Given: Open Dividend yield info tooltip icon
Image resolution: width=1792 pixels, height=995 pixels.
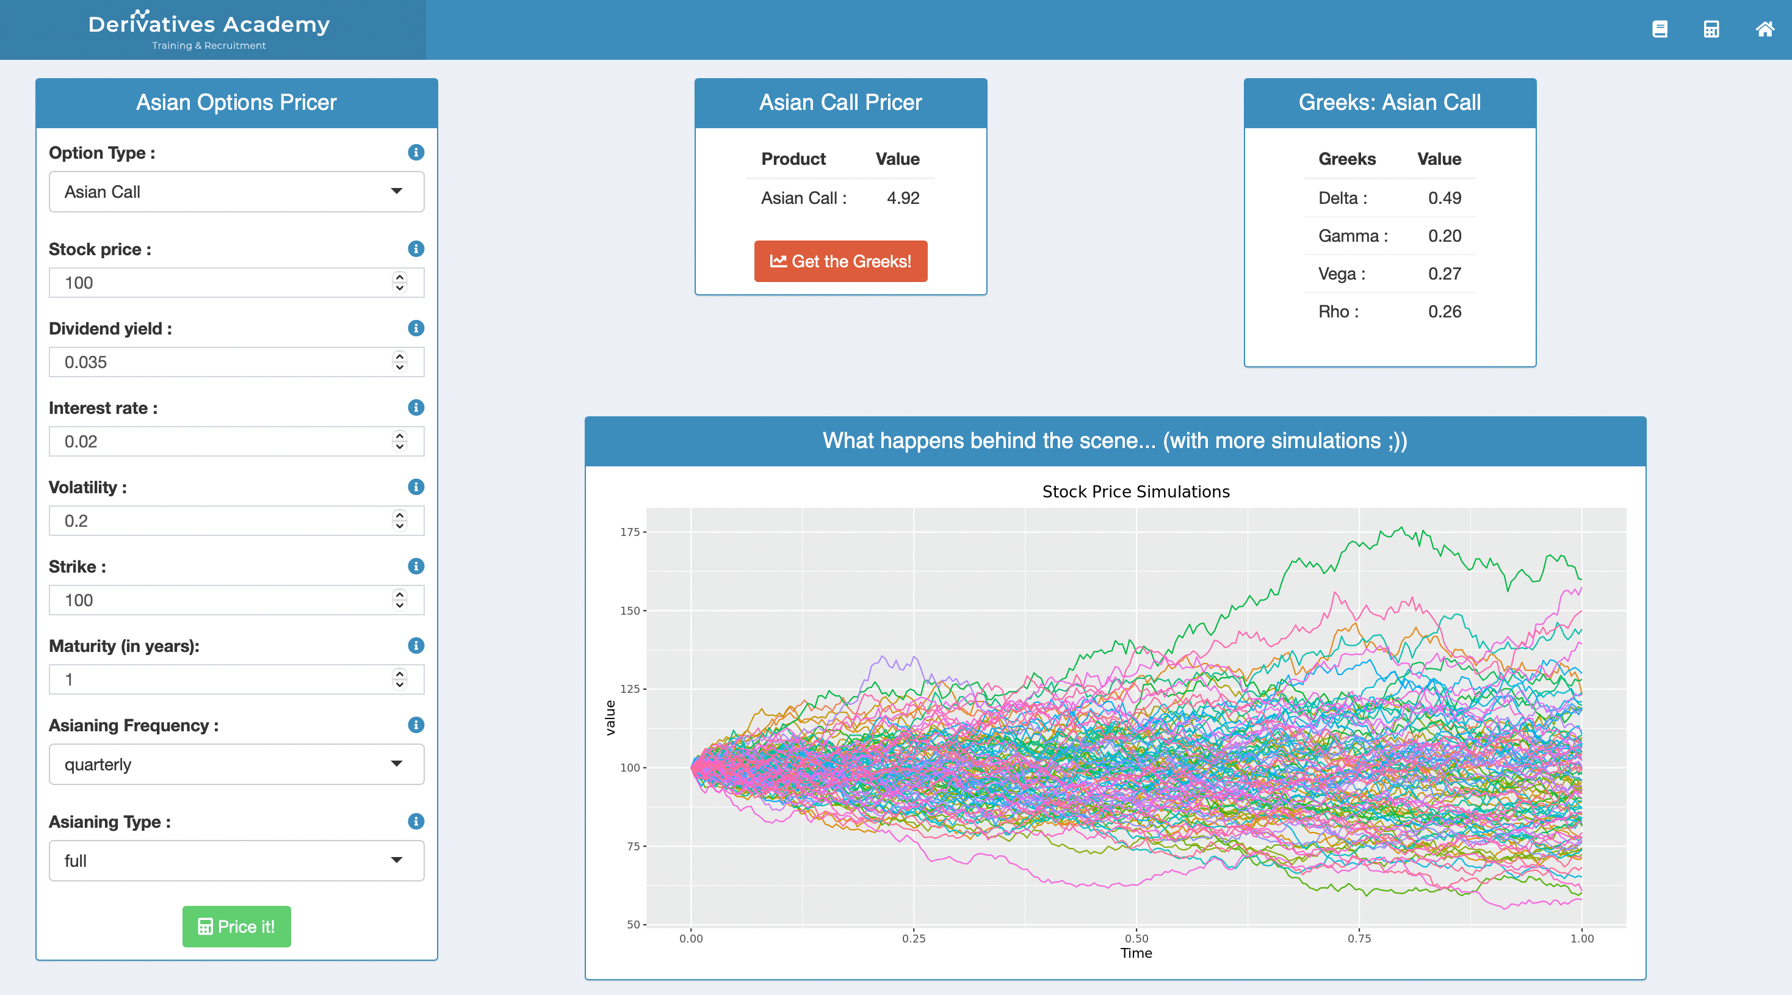Looking at the screenshot, I should (416, 328).
